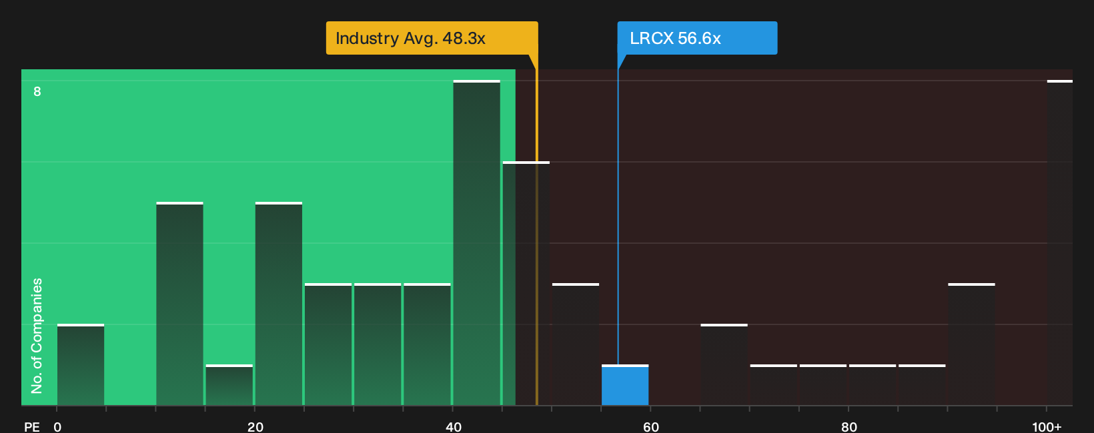Click the bar at PE 85-90
The height and width of the screenshot is (433, 1094).
(x=922, y=385)
